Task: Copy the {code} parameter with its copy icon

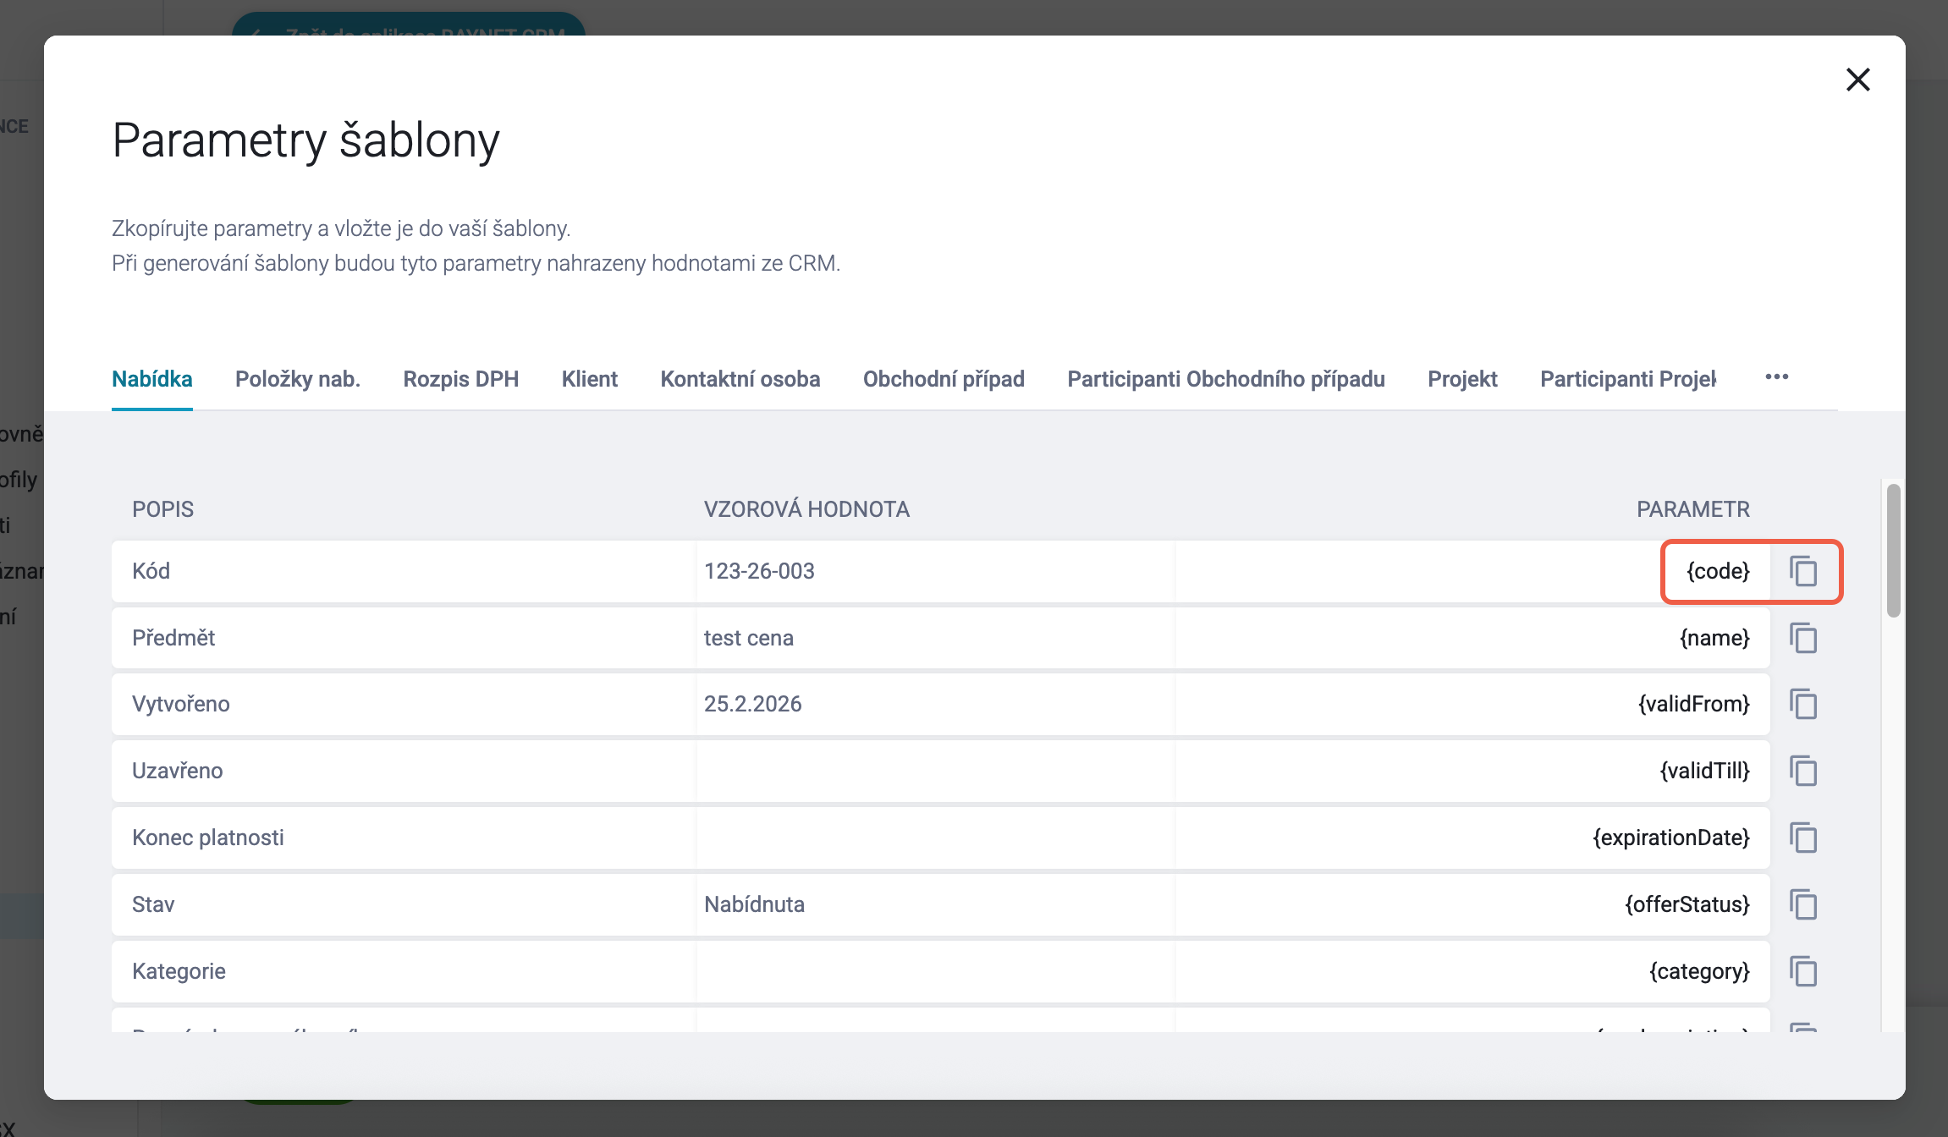Action: (1803, 571)
